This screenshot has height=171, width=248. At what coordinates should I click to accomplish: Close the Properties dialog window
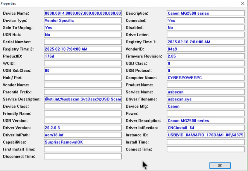point(243,3)
